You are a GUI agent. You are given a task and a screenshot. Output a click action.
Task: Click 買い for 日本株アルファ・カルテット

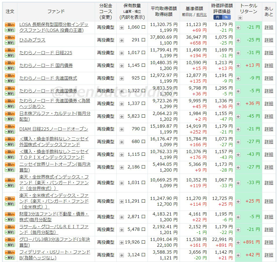pos(10,114)
